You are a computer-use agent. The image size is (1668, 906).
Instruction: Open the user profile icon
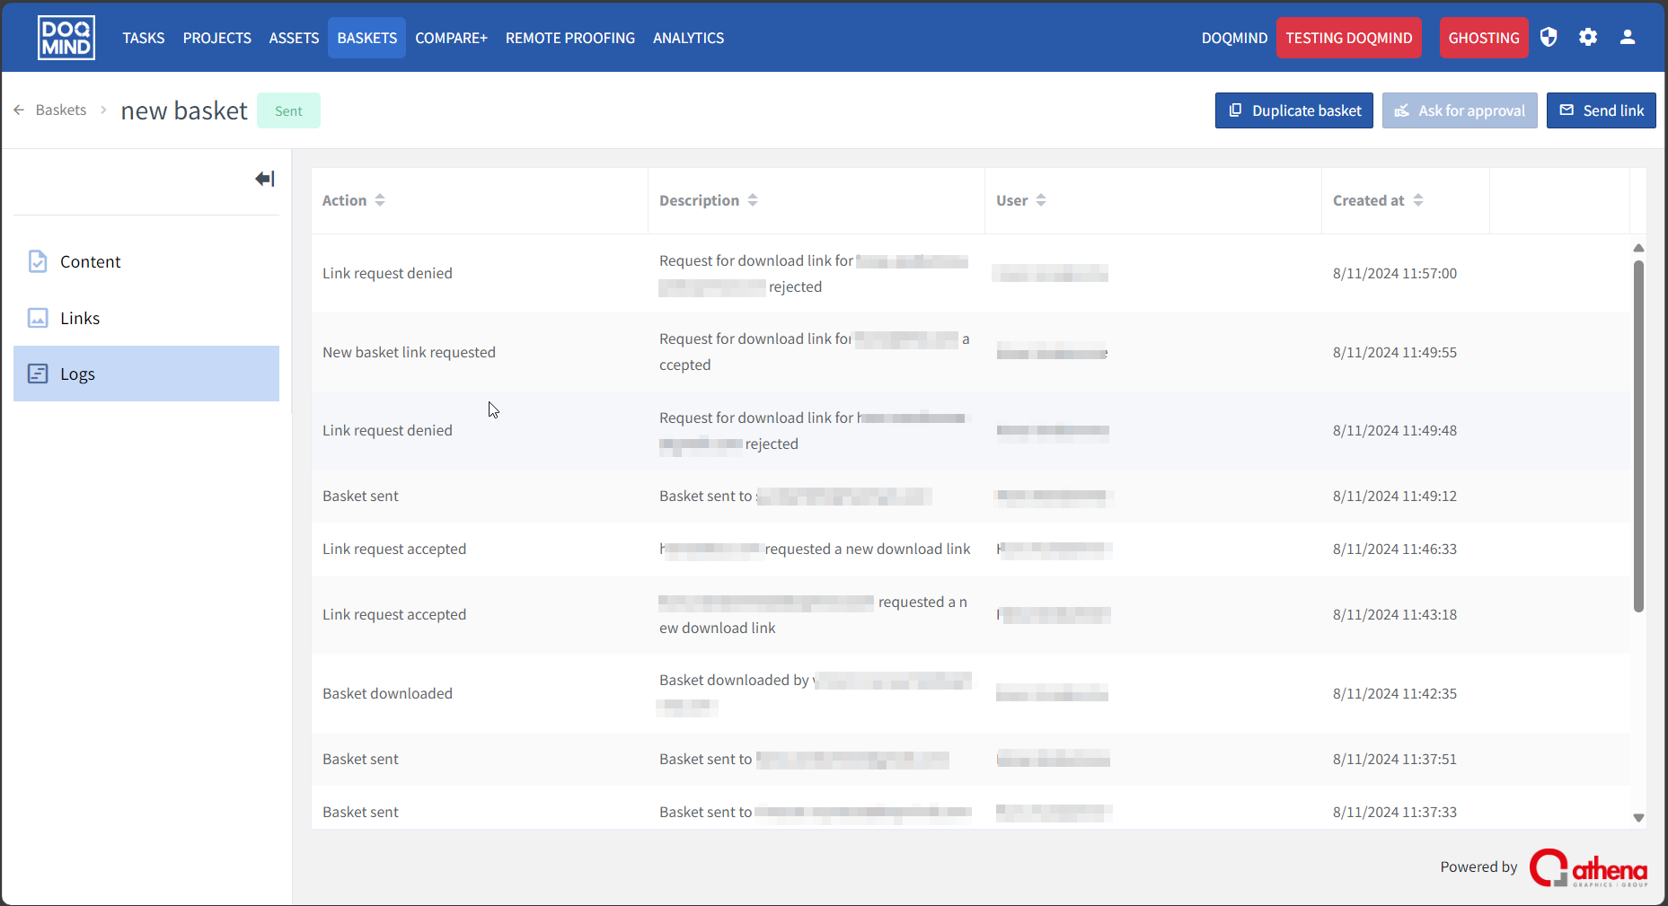pyautogui.click(x=1628, y=37)
